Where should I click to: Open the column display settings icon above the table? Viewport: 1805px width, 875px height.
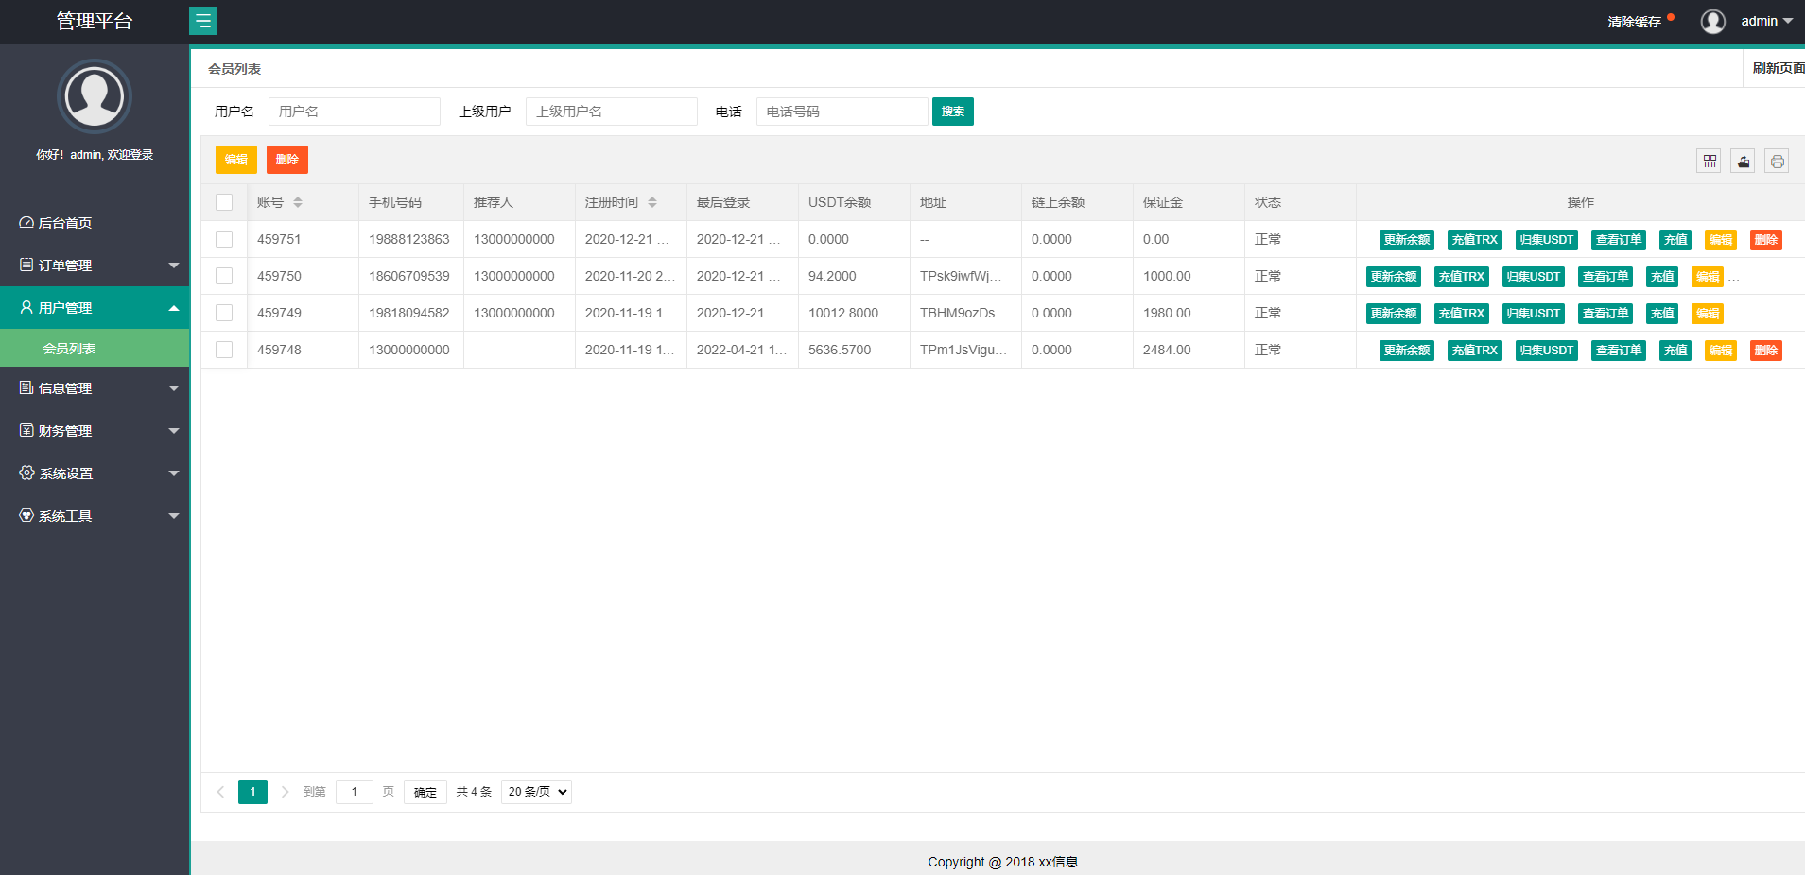point(1709,161)
